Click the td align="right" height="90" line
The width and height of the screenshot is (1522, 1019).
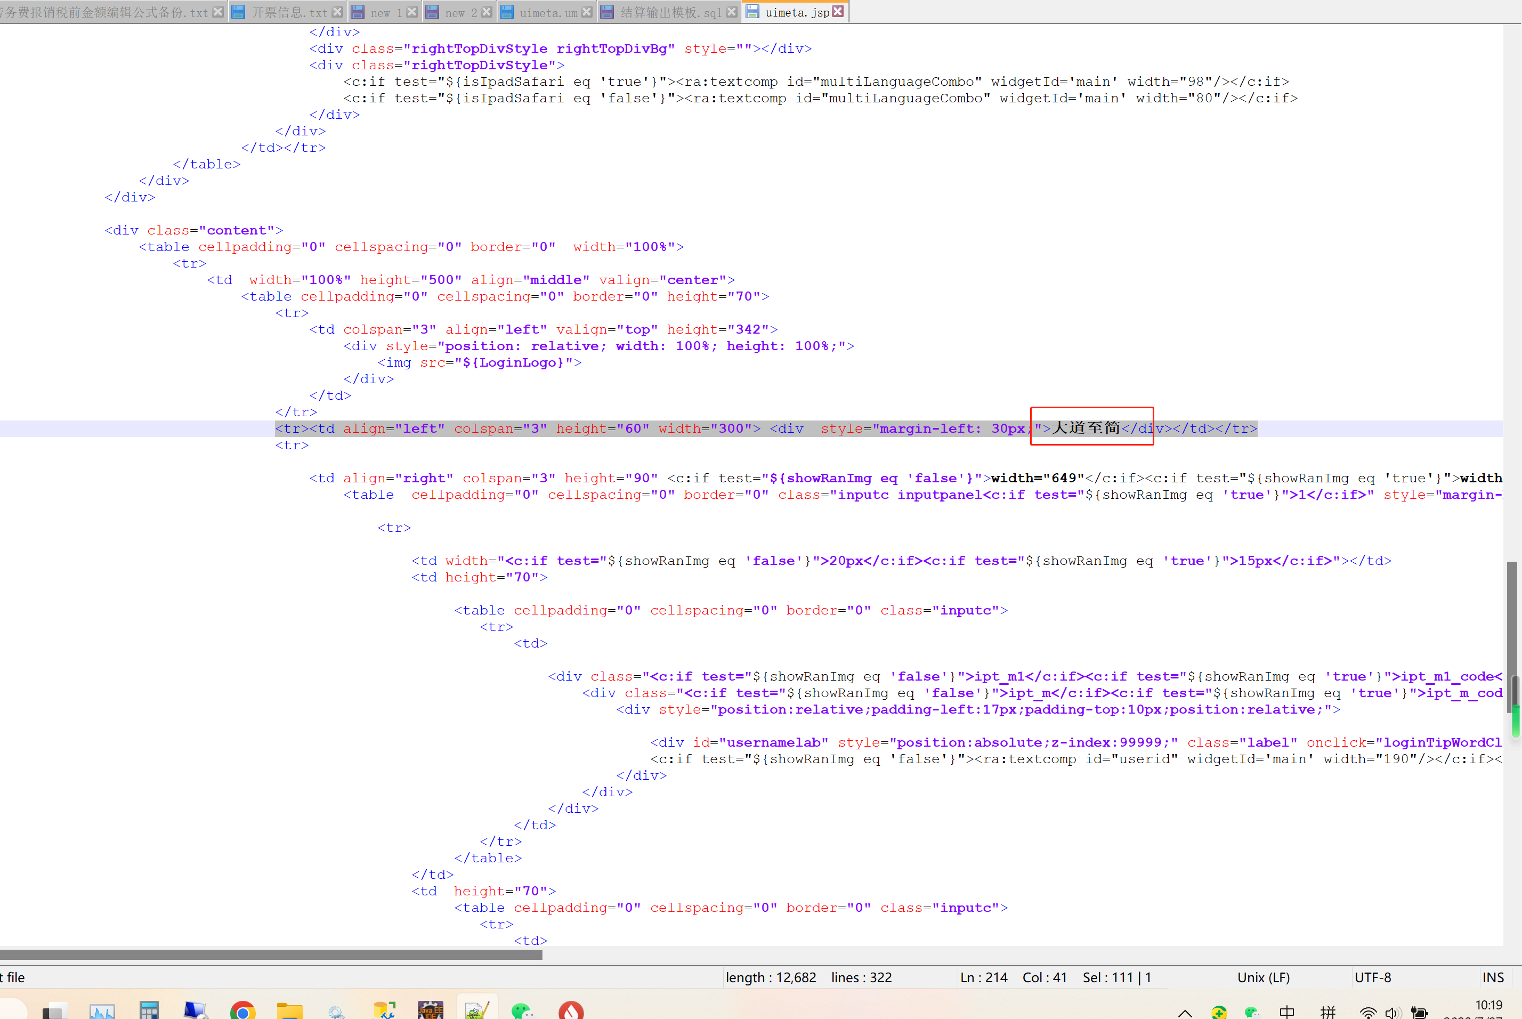point(905,478)
